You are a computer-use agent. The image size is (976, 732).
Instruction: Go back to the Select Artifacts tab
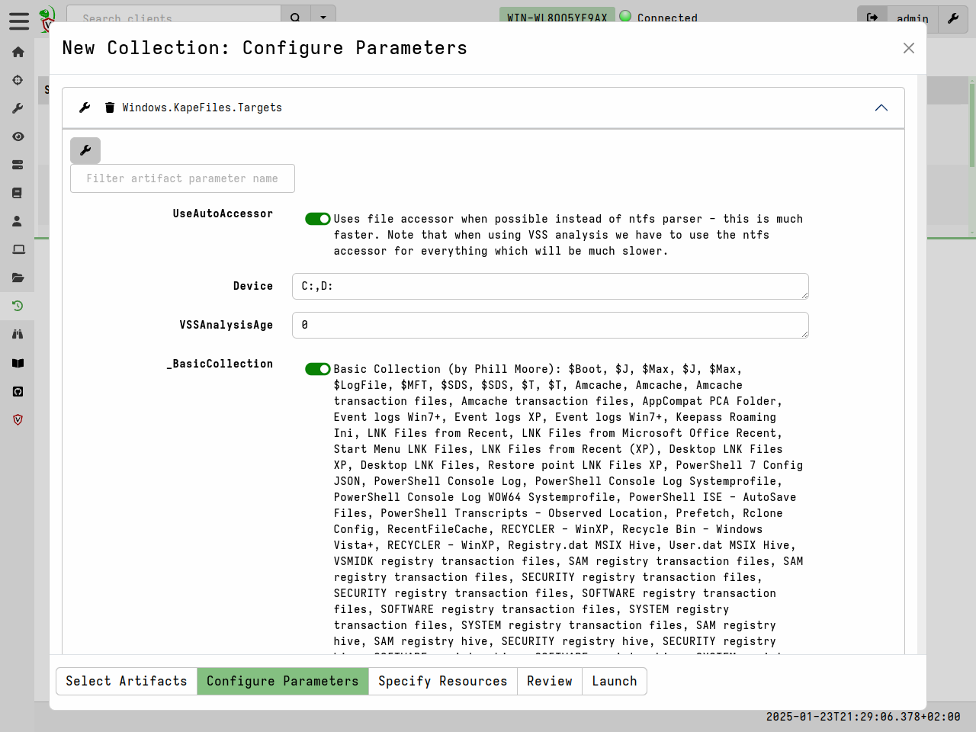[x=127, y=681]
